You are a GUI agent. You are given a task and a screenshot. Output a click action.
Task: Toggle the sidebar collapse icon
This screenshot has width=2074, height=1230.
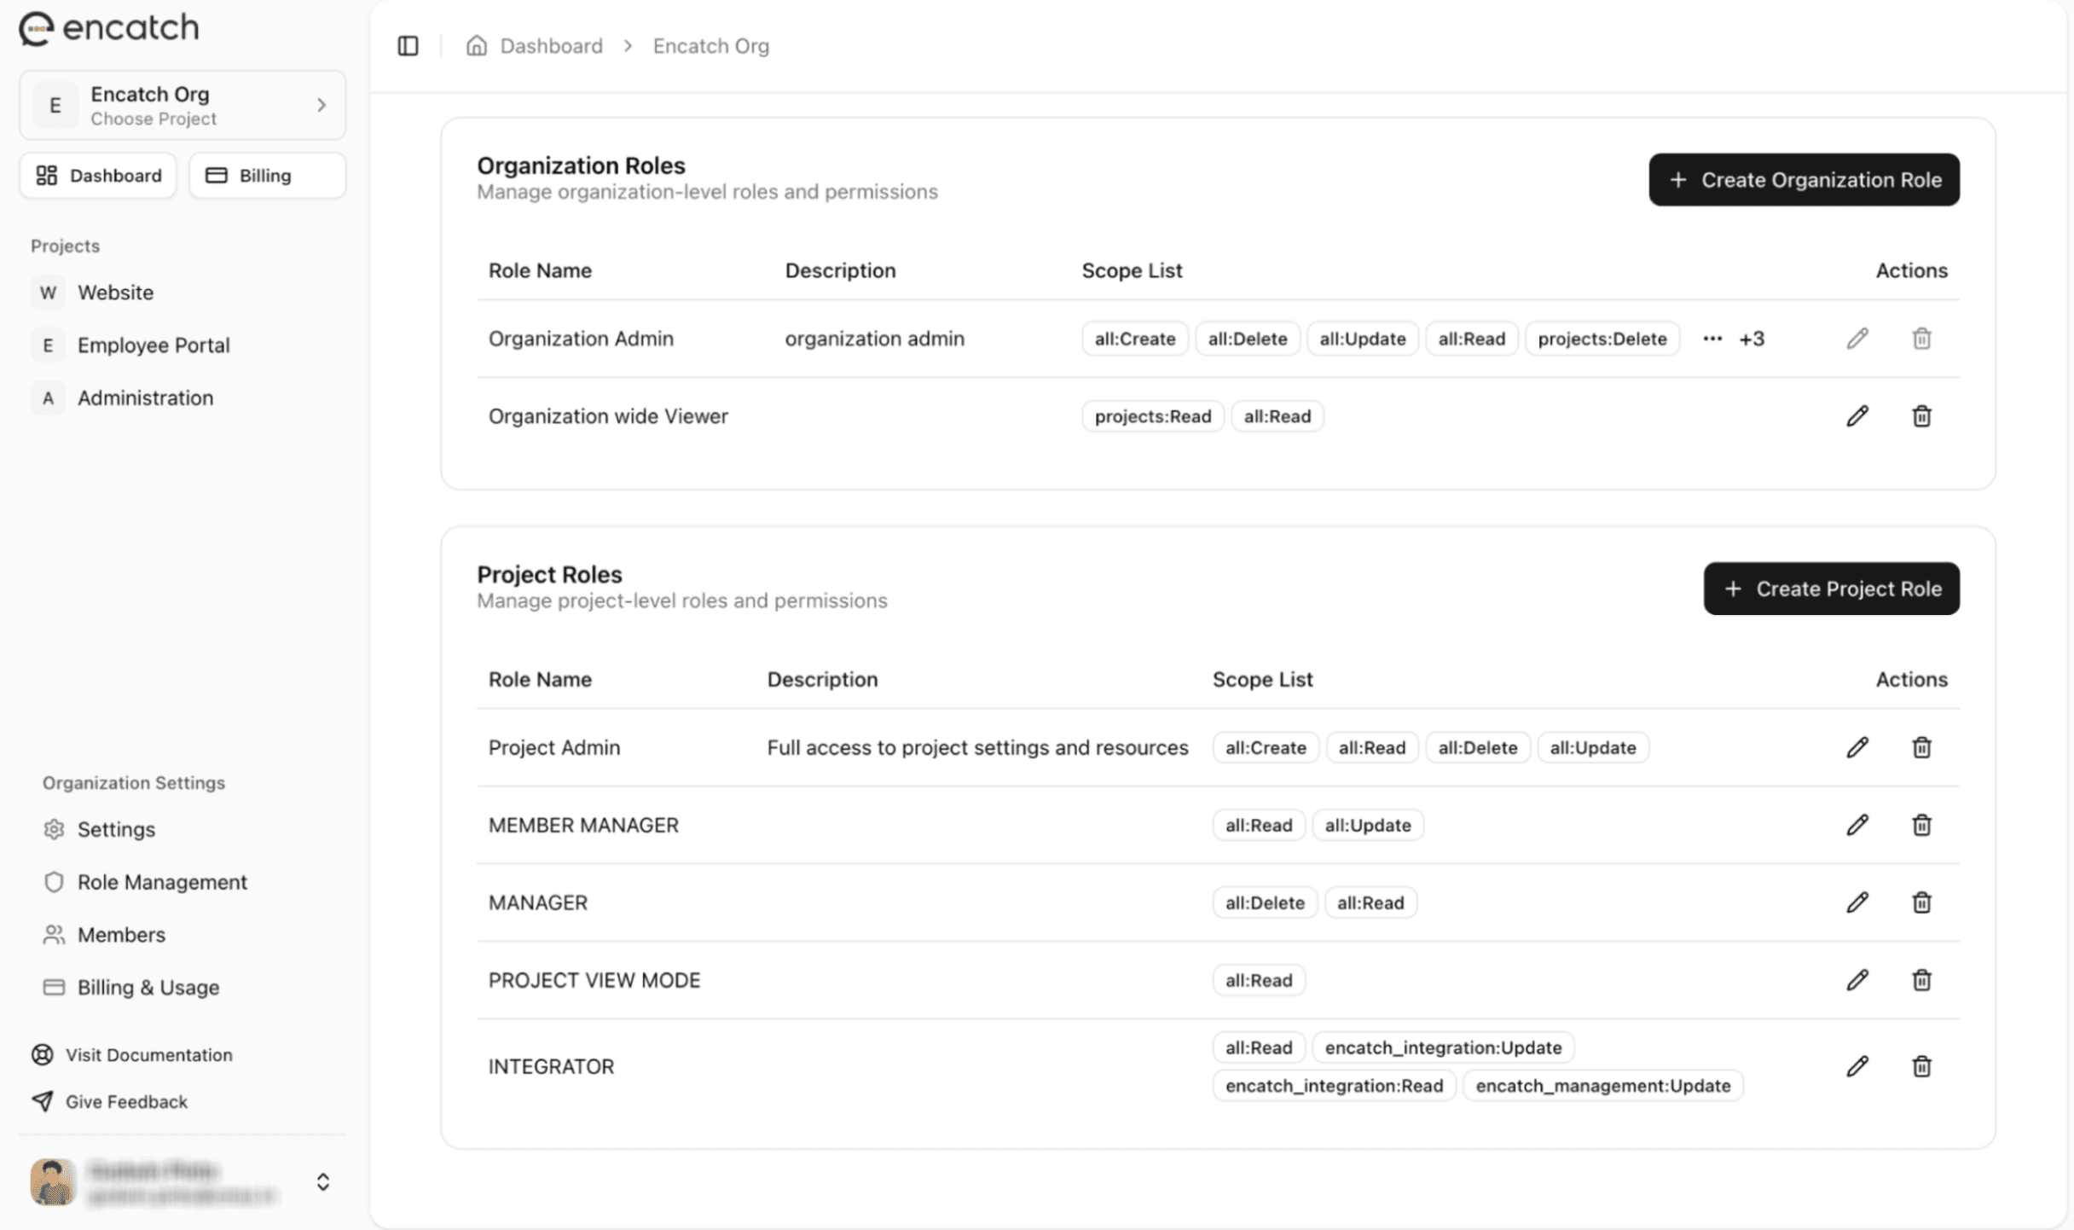(x=408, y=45)
